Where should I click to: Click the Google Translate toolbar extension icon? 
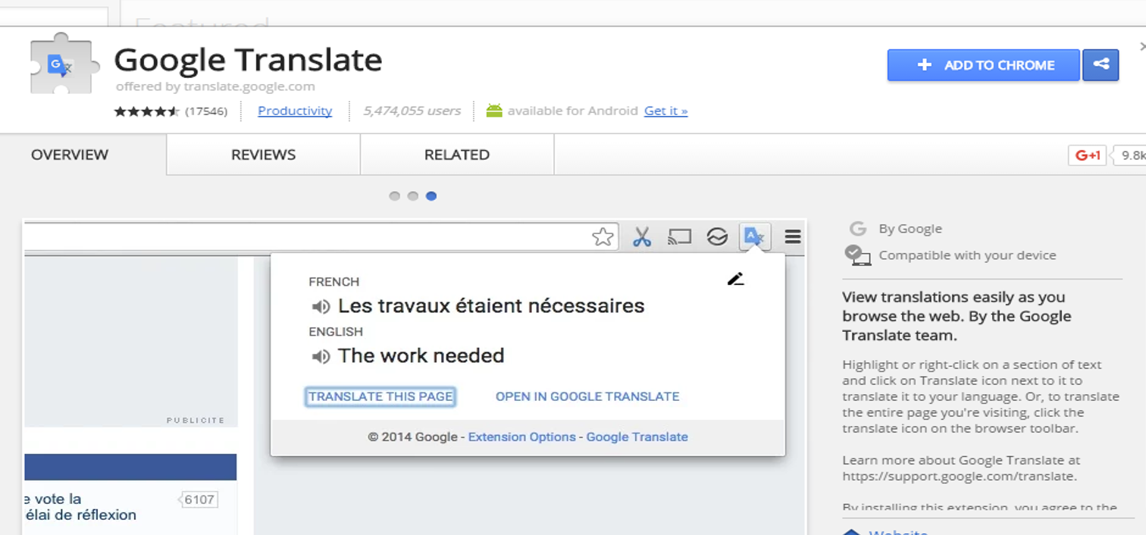click(x=754, y=236)
